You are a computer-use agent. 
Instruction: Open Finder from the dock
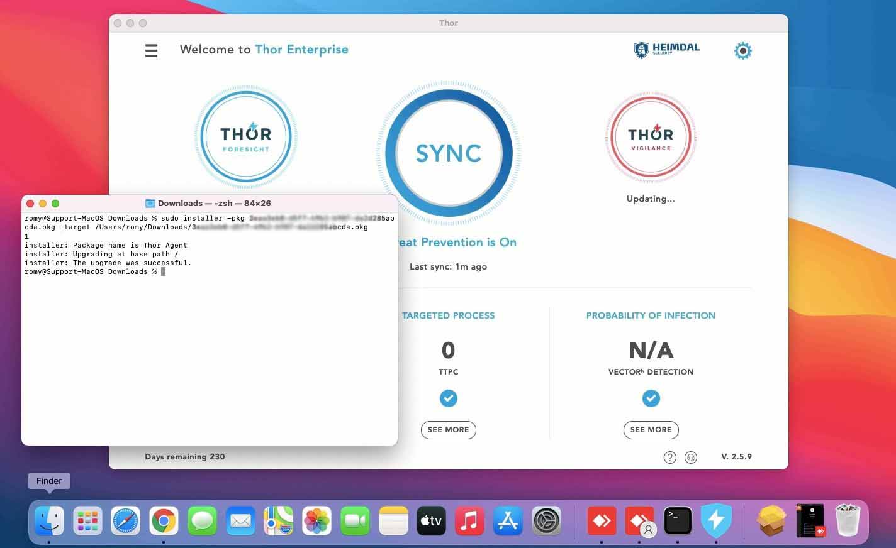pyautogui.click(x=49, y=521)
